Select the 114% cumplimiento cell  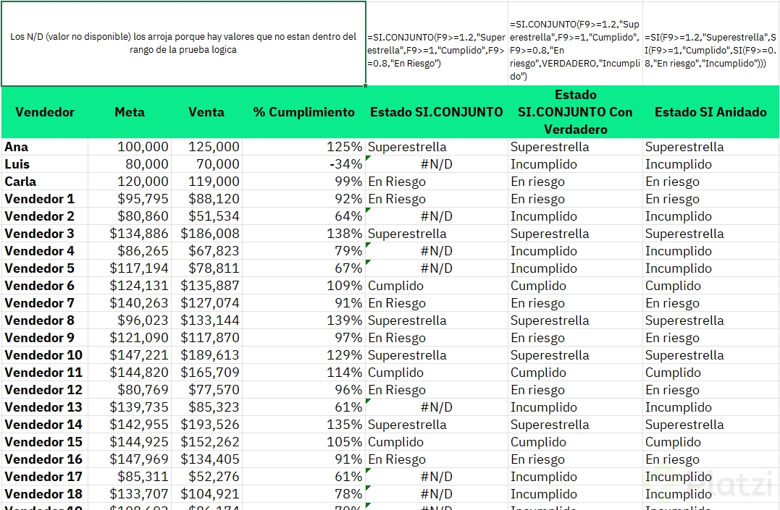tap(304, 373)
